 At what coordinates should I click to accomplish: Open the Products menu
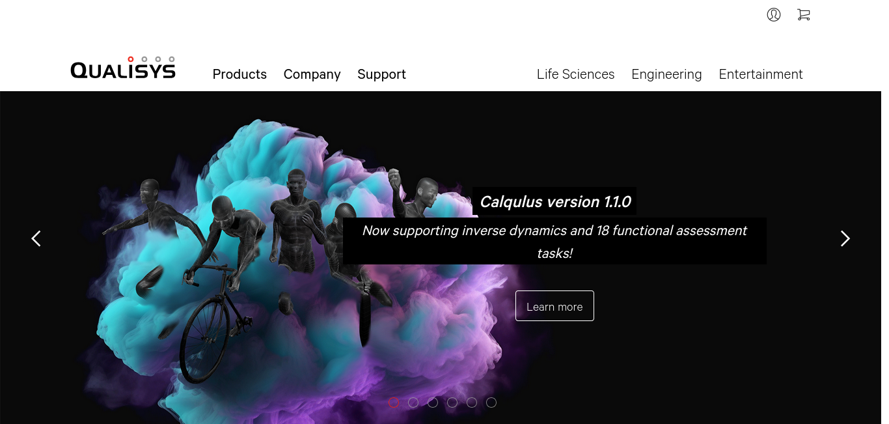[239, 74]
